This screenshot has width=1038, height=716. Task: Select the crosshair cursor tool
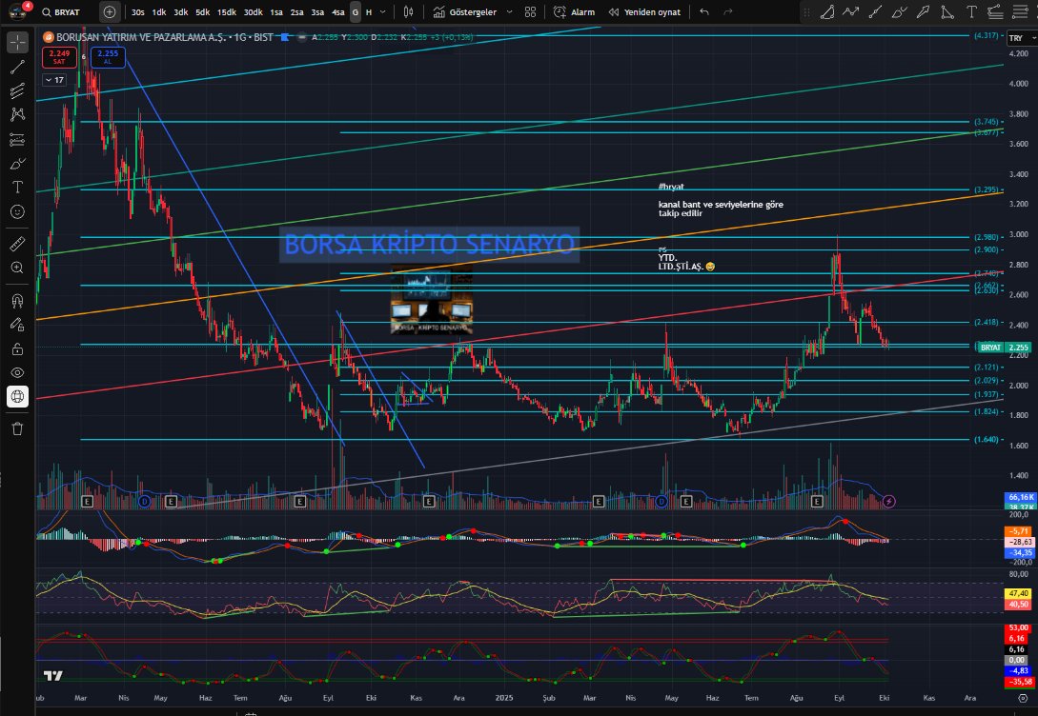coord(17,42)
